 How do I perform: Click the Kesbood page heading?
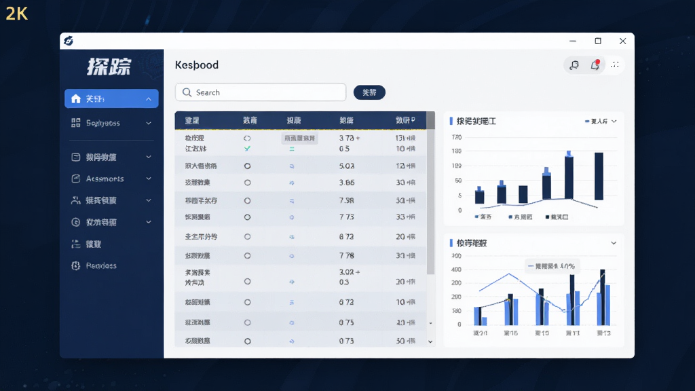tap(197, 65)
